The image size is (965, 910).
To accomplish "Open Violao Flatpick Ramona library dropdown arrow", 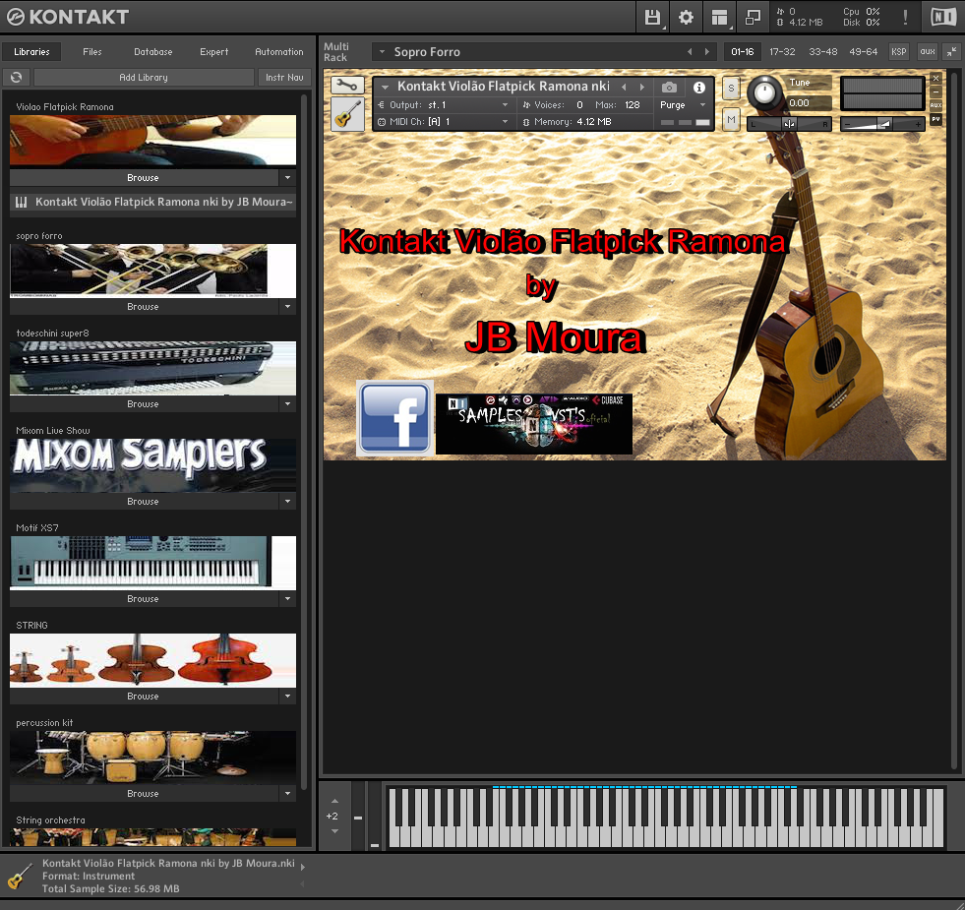I will (x=287, y=177).
